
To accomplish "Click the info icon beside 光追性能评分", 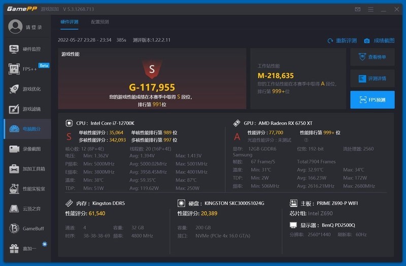I will 306,140.
